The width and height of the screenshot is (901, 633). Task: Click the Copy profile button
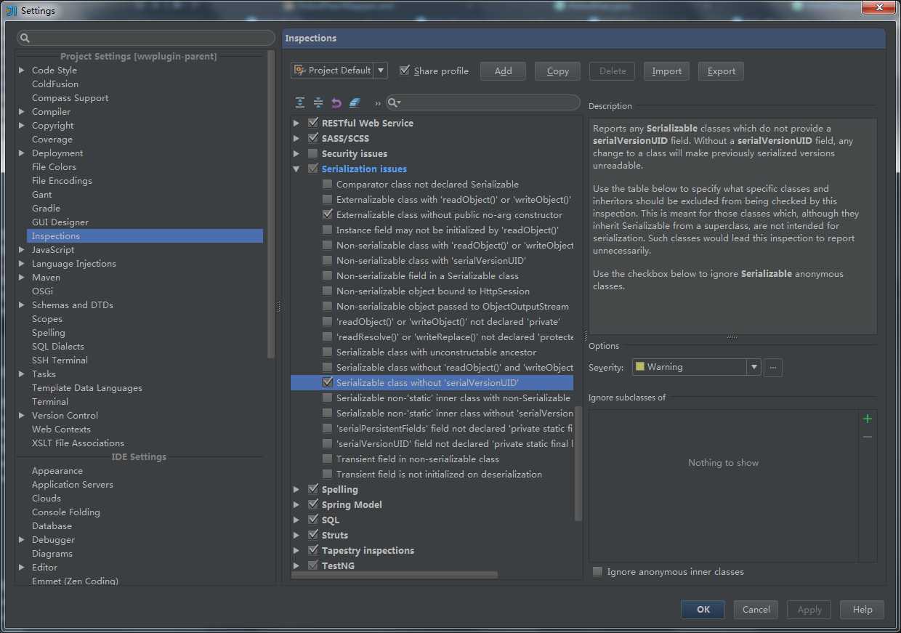[x=557, y=70]
